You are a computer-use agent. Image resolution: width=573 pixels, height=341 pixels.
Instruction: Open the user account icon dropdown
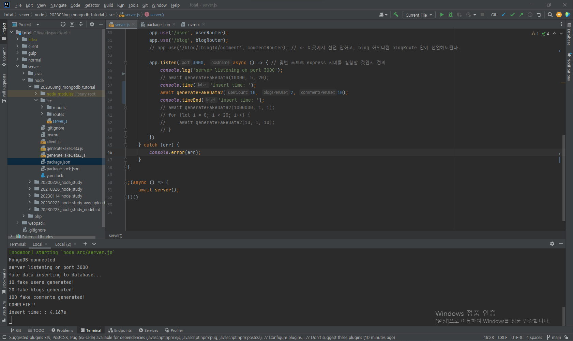(x=383, y=15)
